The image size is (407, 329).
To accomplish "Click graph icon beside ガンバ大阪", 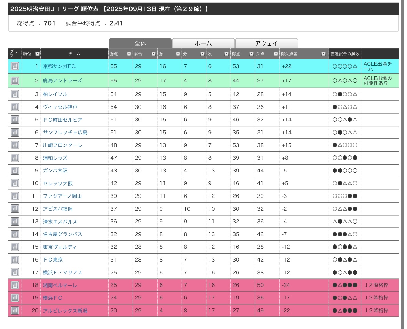I will coord(15,170).
